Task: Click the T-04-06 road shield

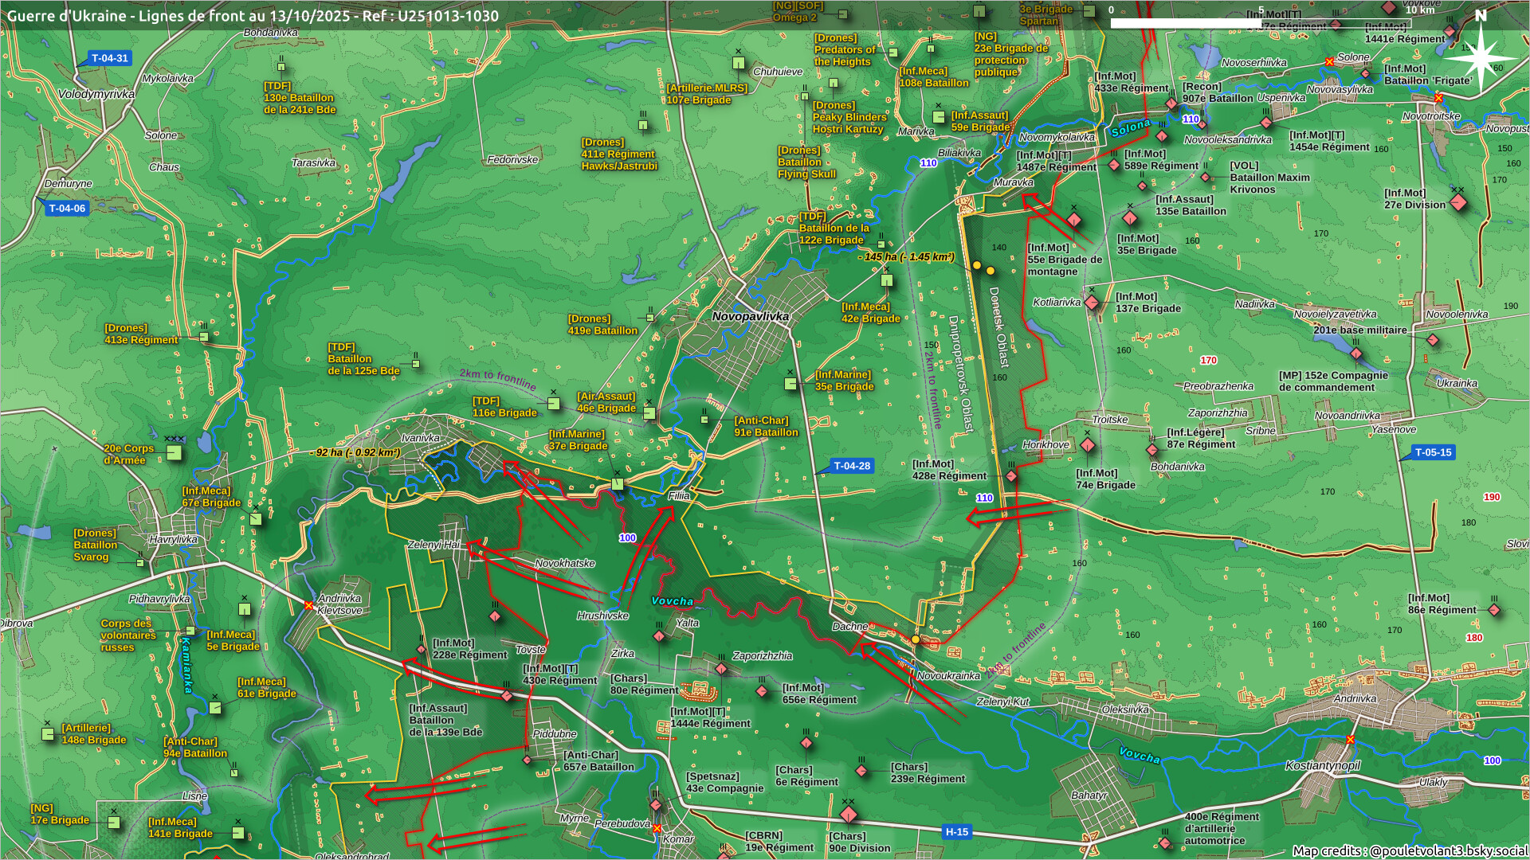Action: pyautogui.click(x=67, y=209)
